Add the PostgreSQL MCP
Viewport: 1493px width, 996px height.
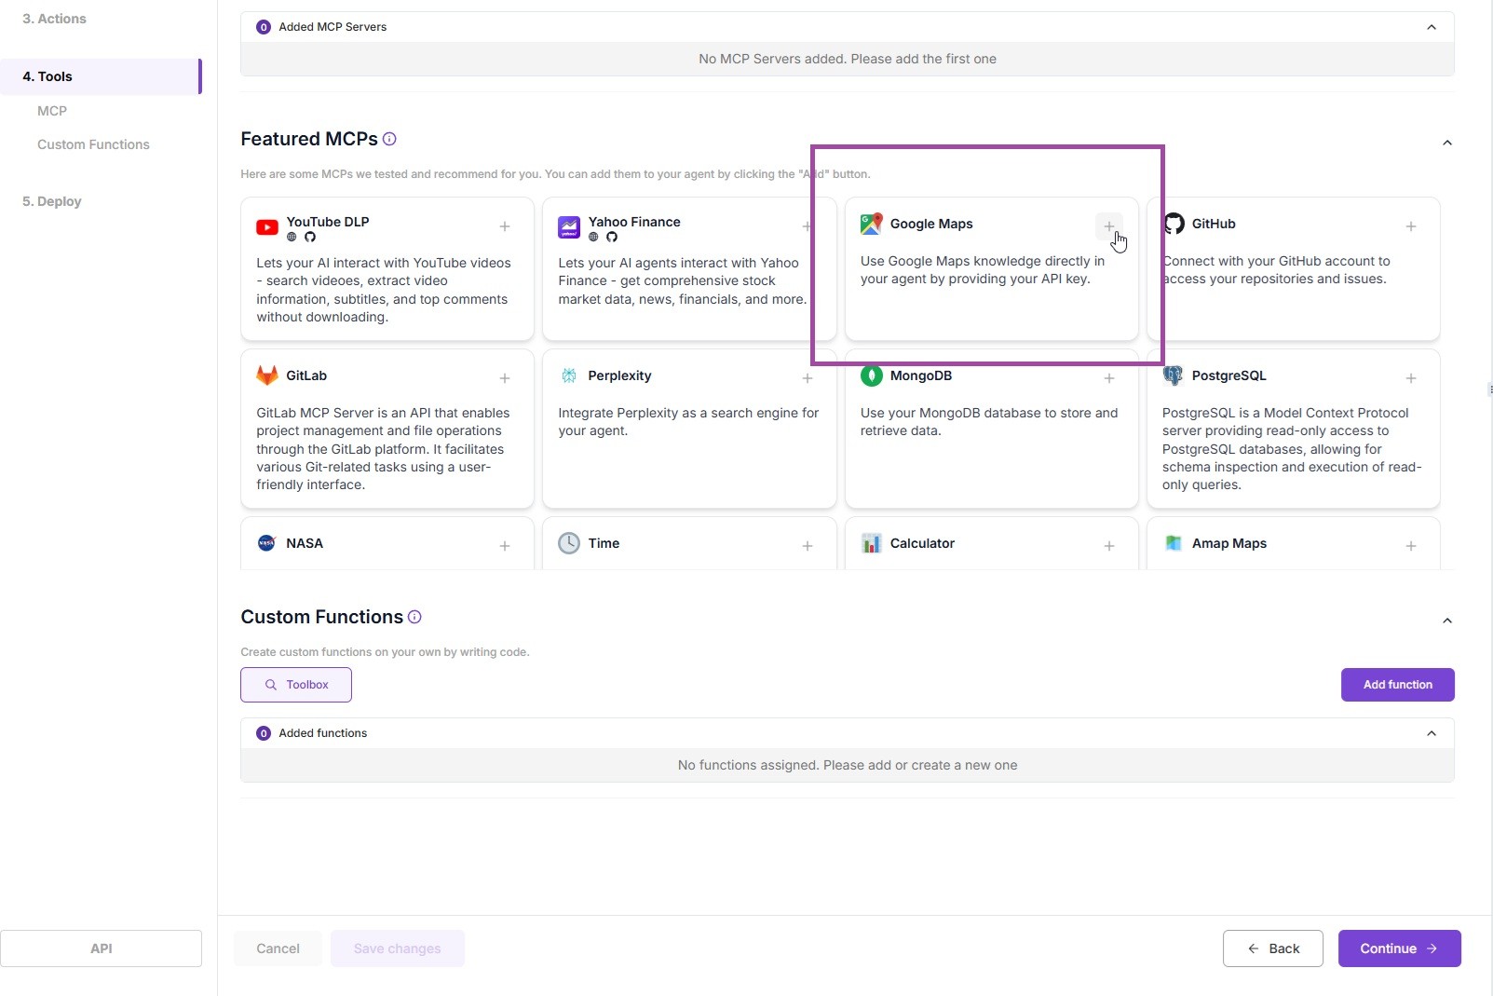pos(1411,378)
